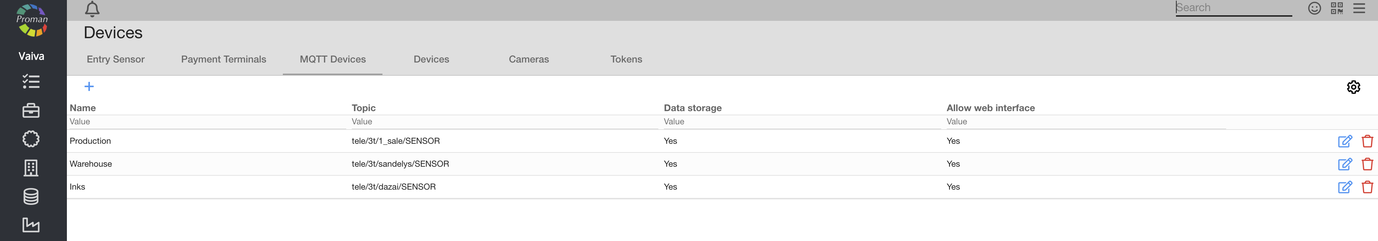Click the notifications bell icon

pyautogui.click(x=92, y=9)
